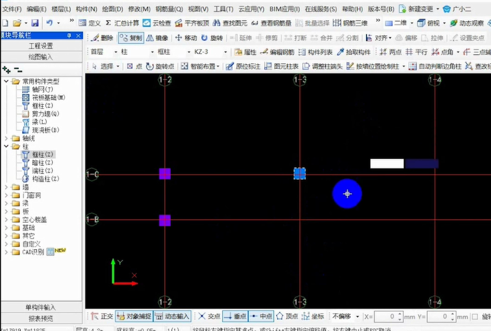Click the New file icon
This screenshot has width=491, height=331.
click(x=5, y=23)
